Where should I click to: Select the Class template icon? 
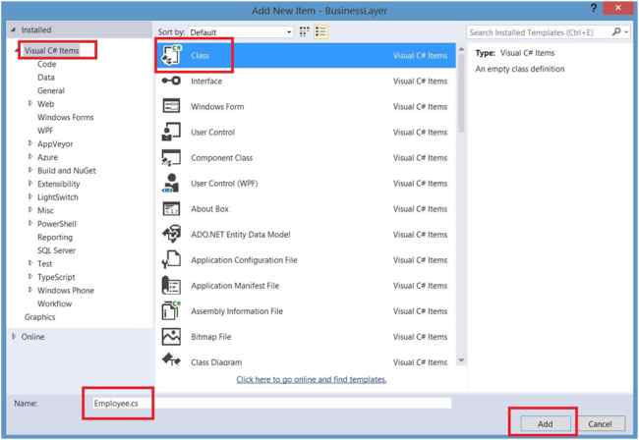tap(171, 55)
